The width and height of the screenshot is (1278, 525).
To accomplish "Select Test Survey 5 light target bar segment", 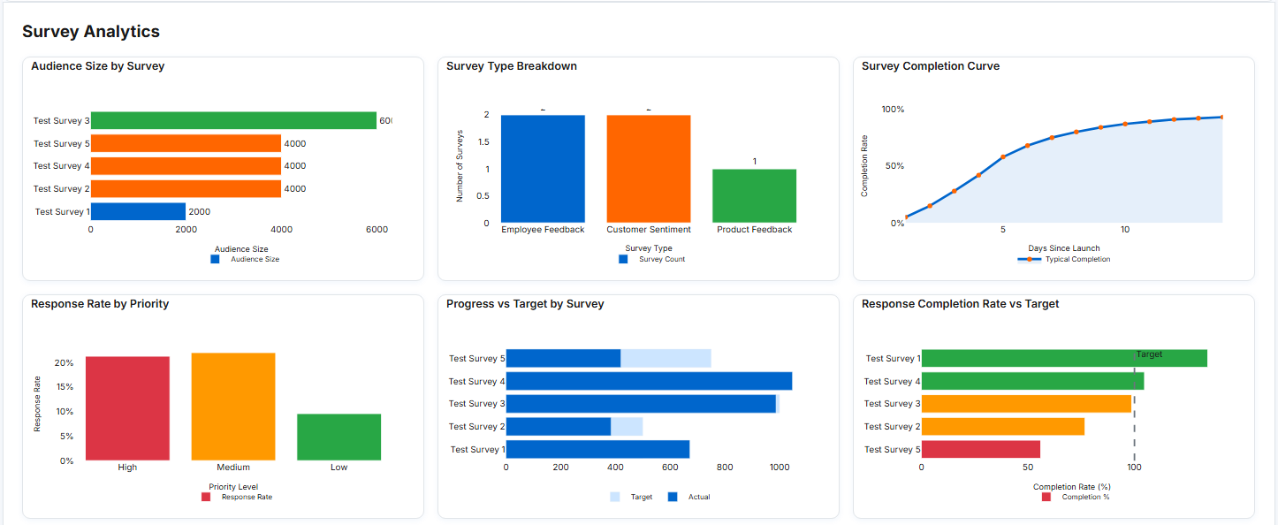I will tap(666, 358).
